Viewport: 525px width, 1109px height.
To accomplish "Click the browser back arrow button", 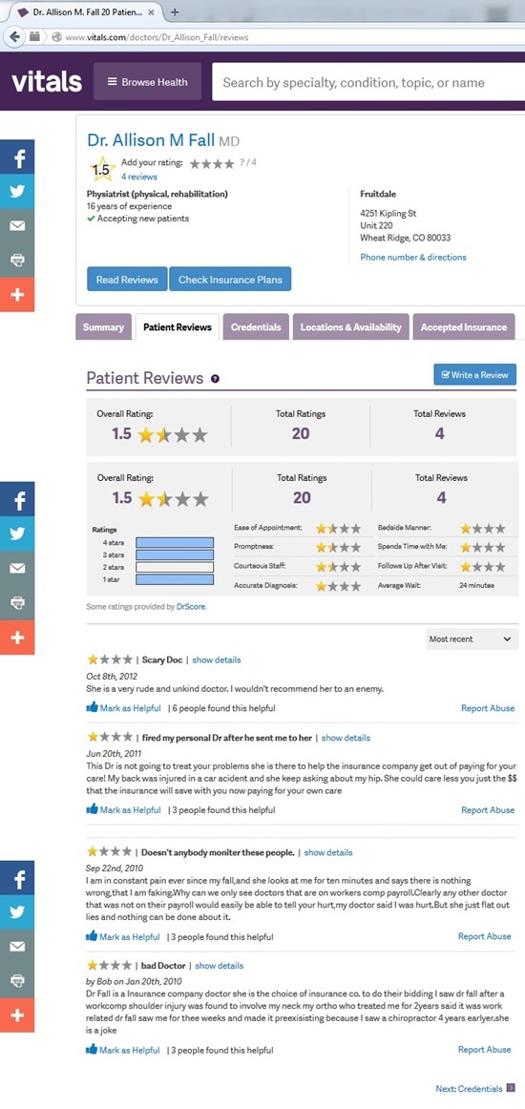I will tap(12, 36).
